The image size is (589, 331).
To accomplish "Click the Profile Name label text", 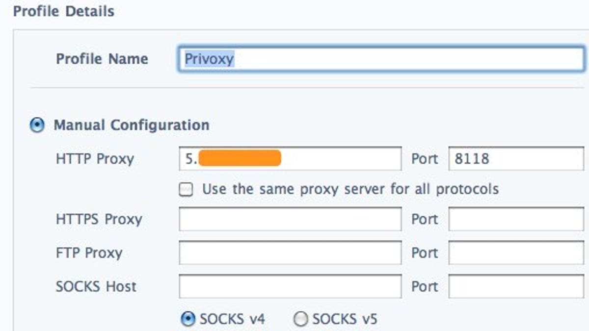I will click(102, 59).
